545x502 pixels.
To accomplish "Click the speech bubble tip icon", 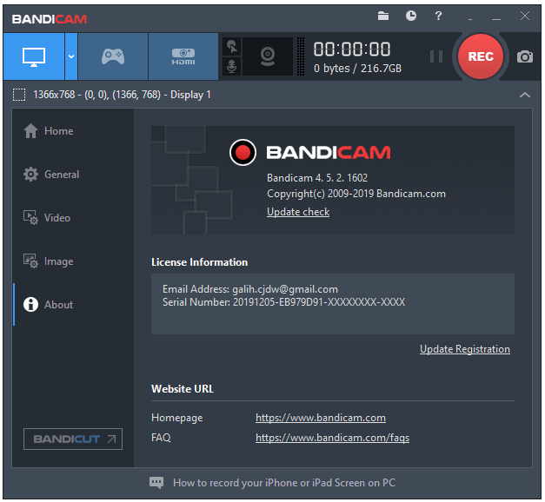I will tap(156, 483).
